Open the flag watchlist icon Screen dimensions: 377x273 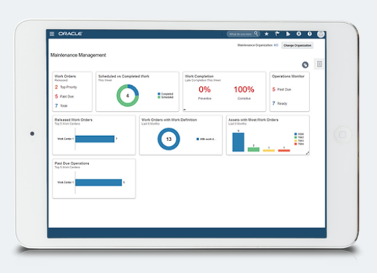tap(277, 34)
